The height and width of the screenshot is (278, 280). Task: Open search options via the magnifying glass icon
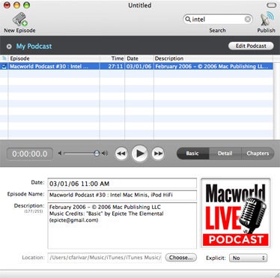[x=188, y=19]
